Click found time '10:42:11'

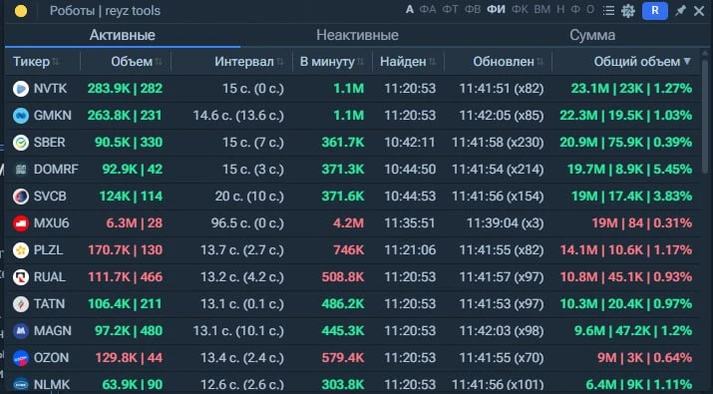410,143
